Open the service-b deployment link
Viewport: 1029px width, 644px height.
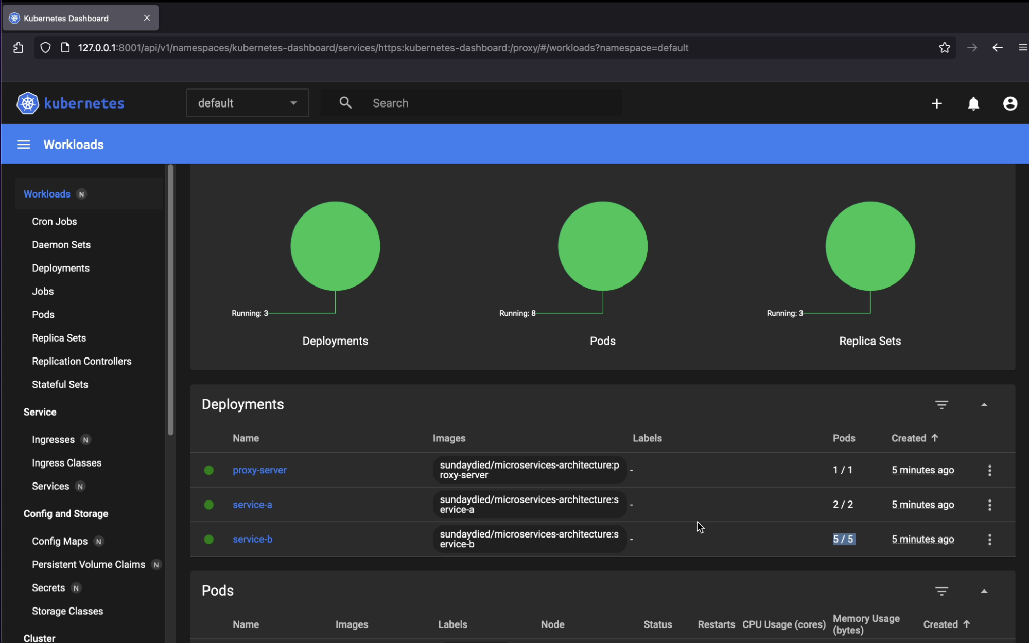click(252, 539)
